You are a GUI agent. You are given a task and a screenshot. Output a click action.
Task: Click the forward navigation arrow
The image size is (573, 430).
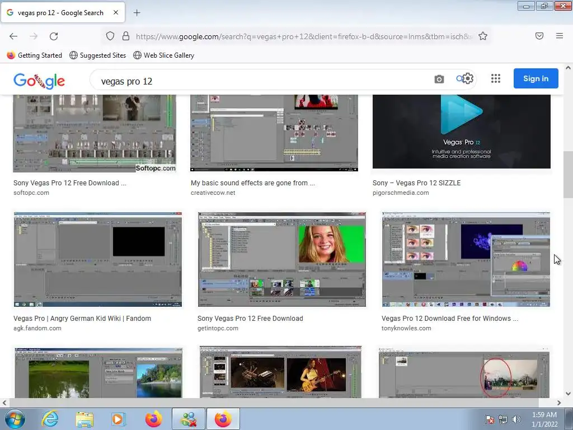pyautogui.click(x=34, y=36)
